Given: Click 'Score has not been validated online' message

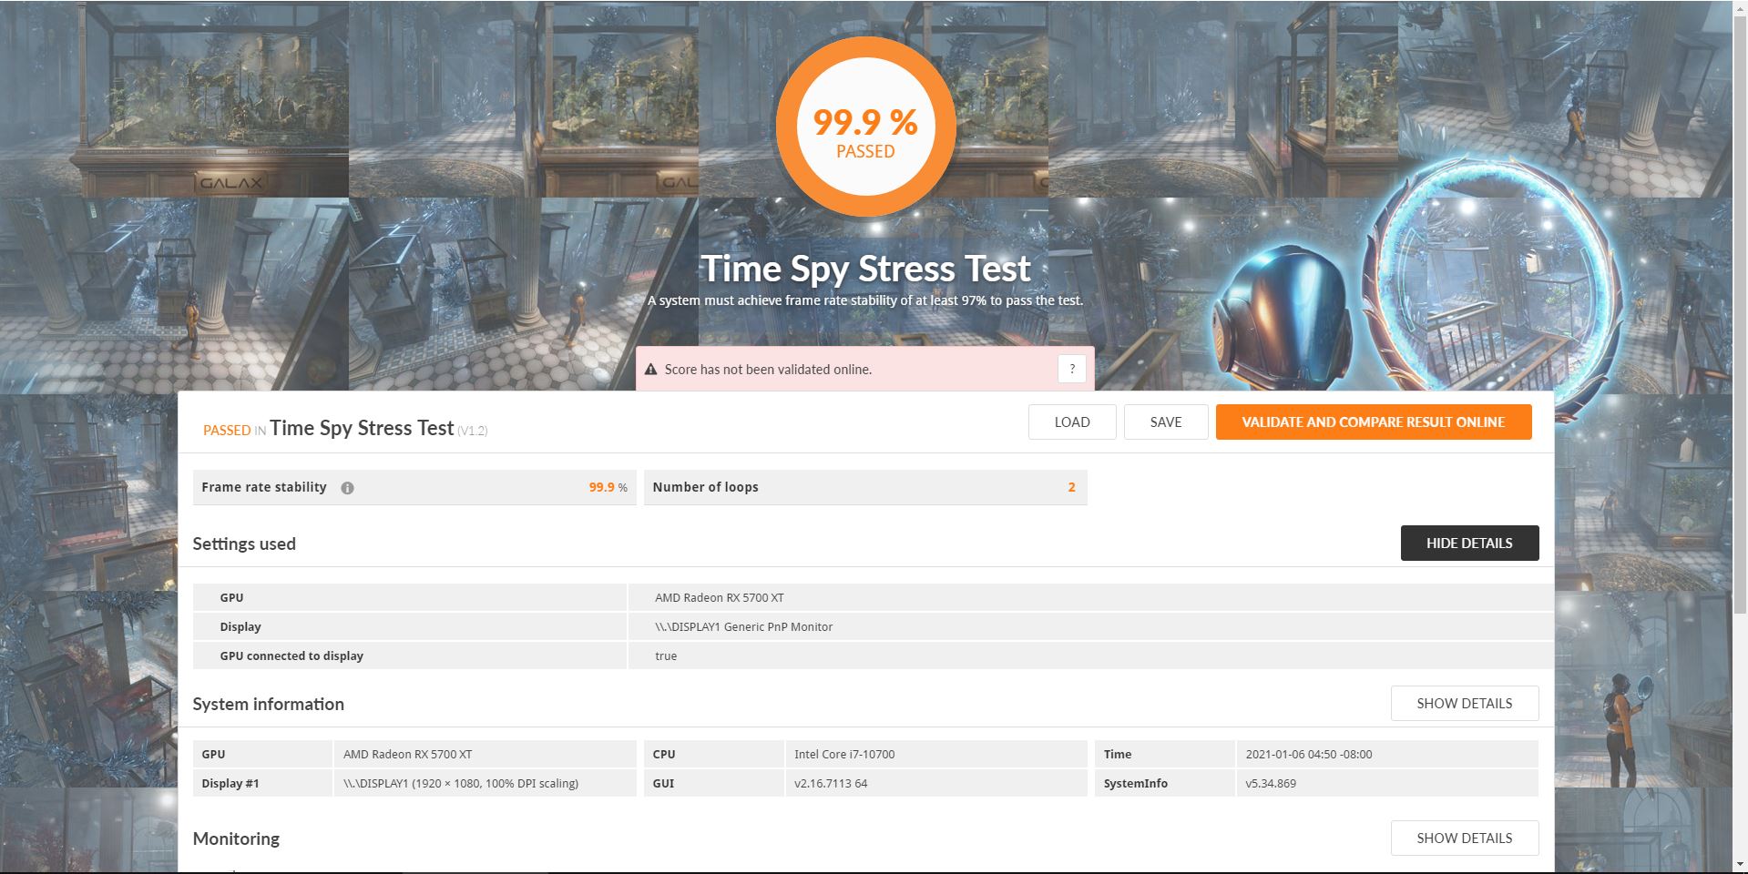Looking at the screenshot, I should (768, 370).
